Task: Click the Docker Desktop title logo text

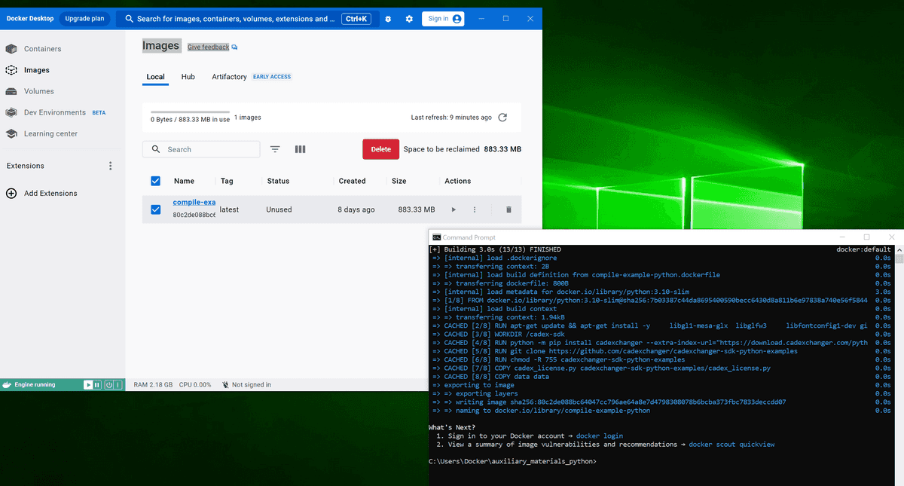Action: click(x=30, y=19)
